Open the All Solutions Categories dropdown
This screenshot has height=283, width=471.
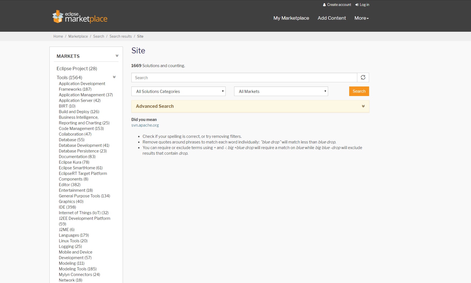click(179, 91)
